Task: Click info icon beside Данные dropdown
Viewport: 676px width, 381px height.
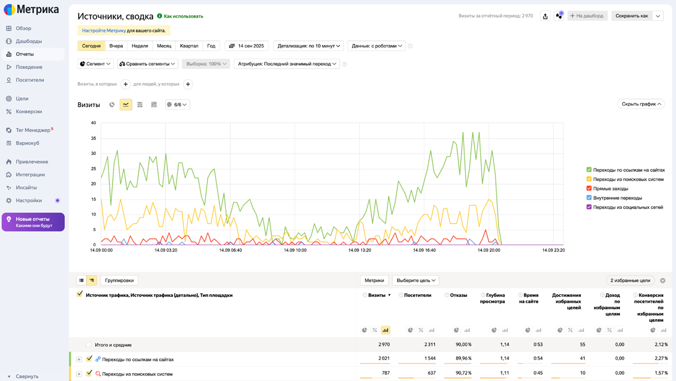Action: tap(410, 46)
